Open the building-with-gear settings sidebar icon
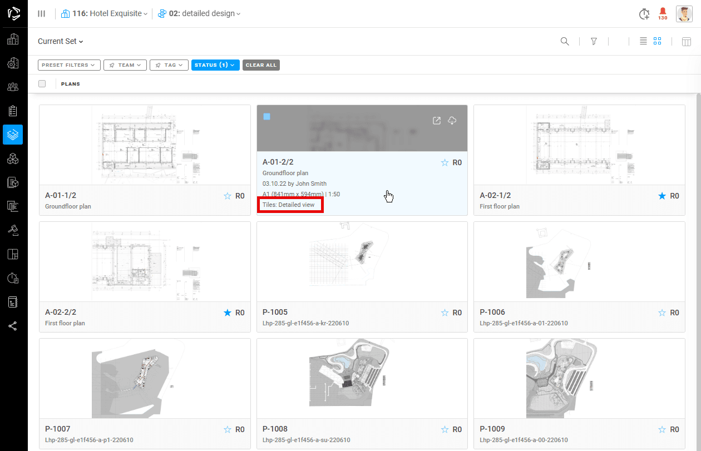Image resolution: width=701 pixels, height=451 pixels. tap(13, 63)
